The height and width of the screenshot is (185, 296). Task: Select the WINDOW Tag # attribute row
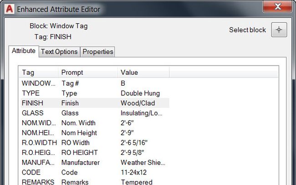click(94, 83)
